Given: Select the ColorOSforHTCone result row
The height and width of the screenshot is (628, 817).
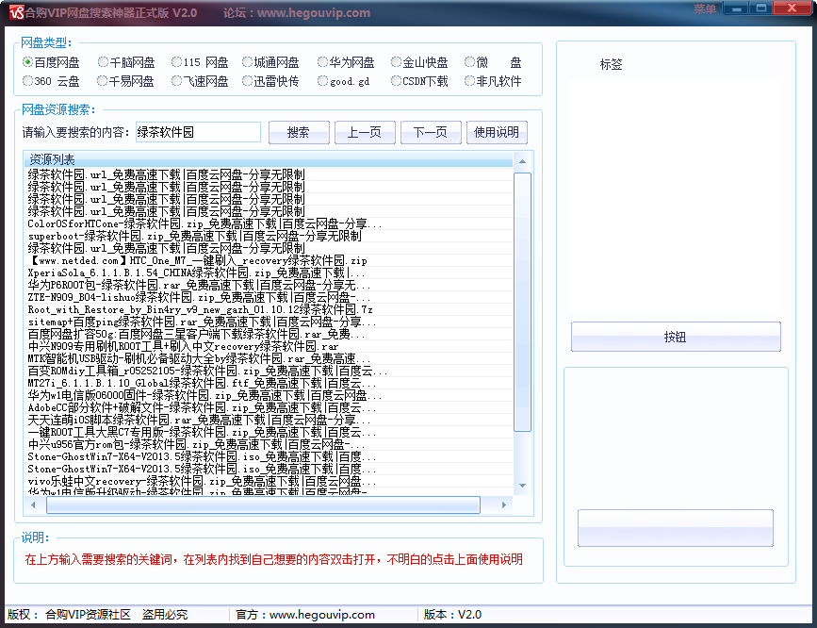Looking at the screenshot, I should coord(269,223).
